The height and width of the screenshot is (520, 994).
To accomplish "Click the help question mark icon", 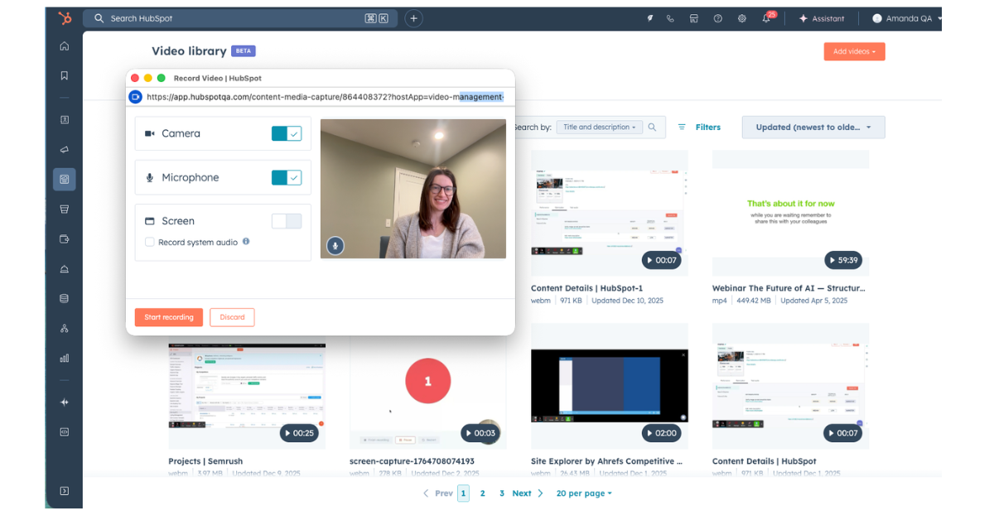I will [717, 17].
